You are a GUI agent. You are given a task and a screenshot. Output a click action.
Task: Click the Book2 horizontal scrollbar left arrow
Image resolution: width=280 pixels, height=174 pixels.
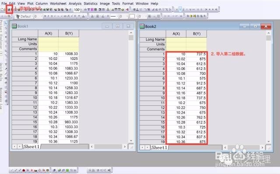coord(225,147)
